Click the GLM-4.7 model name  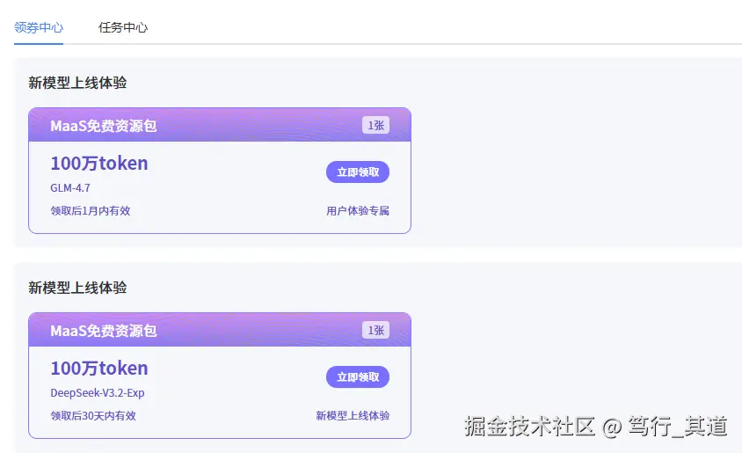coord(70,188)
